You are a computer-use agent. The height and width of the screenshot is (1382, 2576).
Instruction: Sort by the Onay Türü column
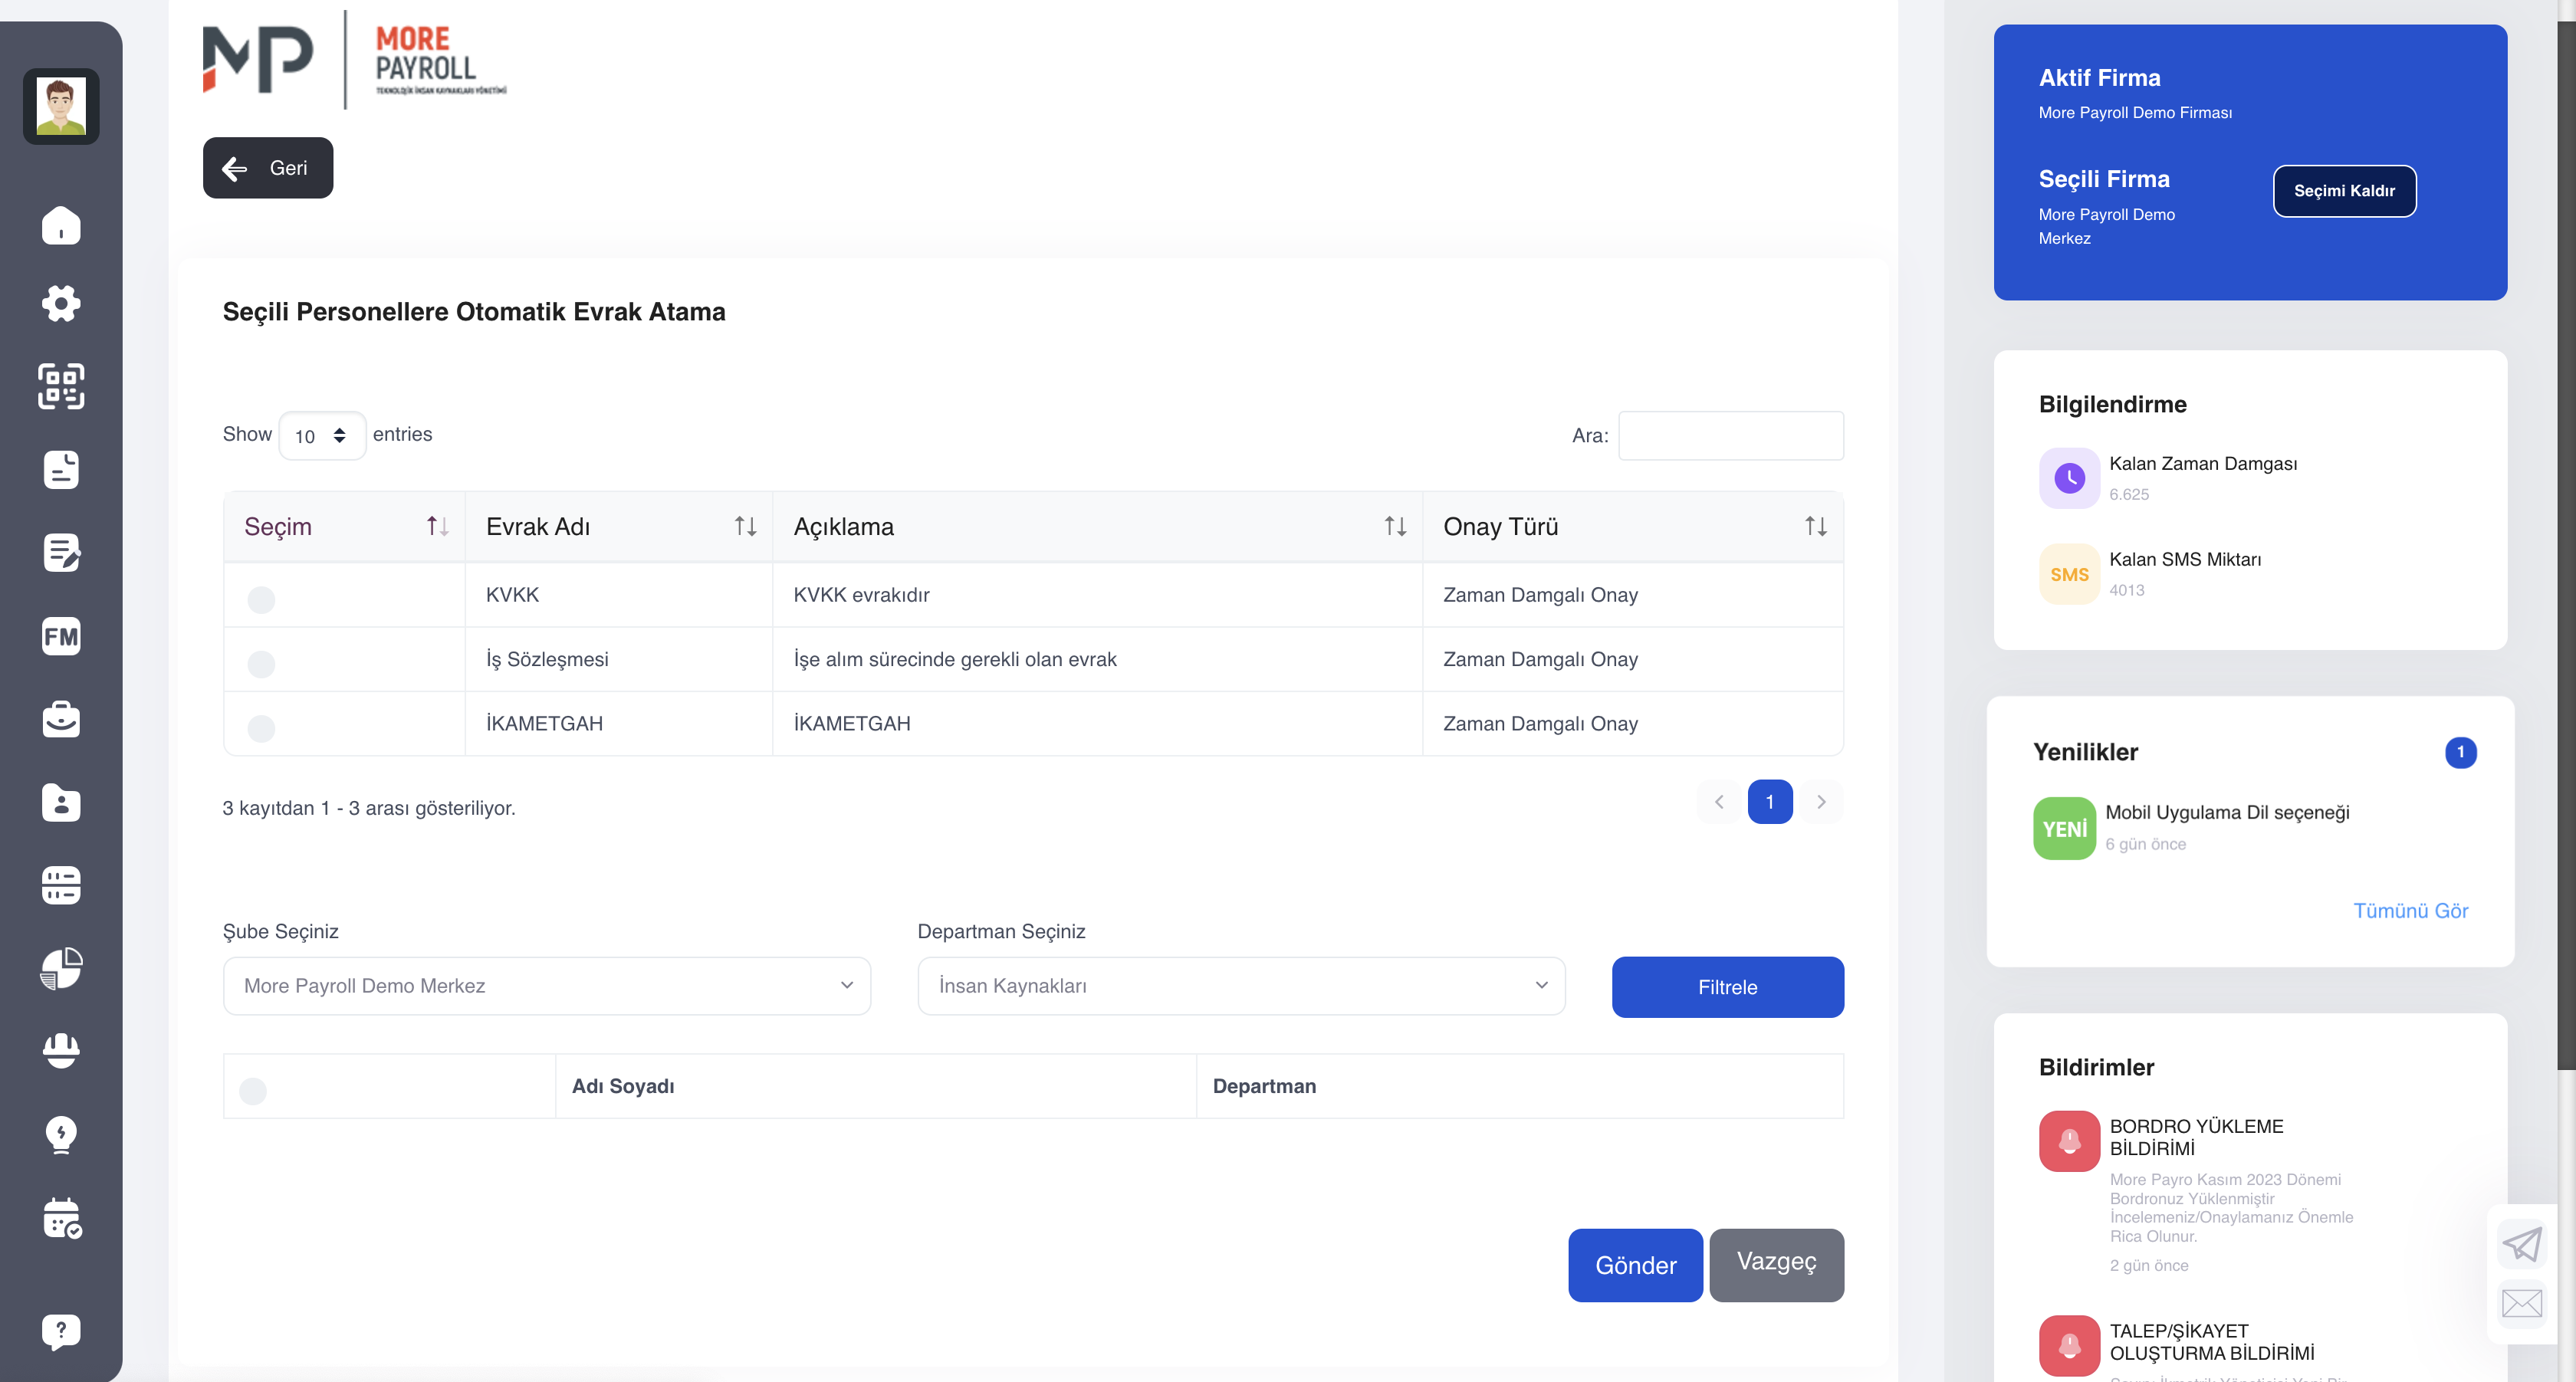(x=1633, y=526)
